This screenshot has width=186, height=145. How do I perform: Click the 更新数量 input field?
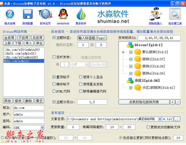(73, 127)
